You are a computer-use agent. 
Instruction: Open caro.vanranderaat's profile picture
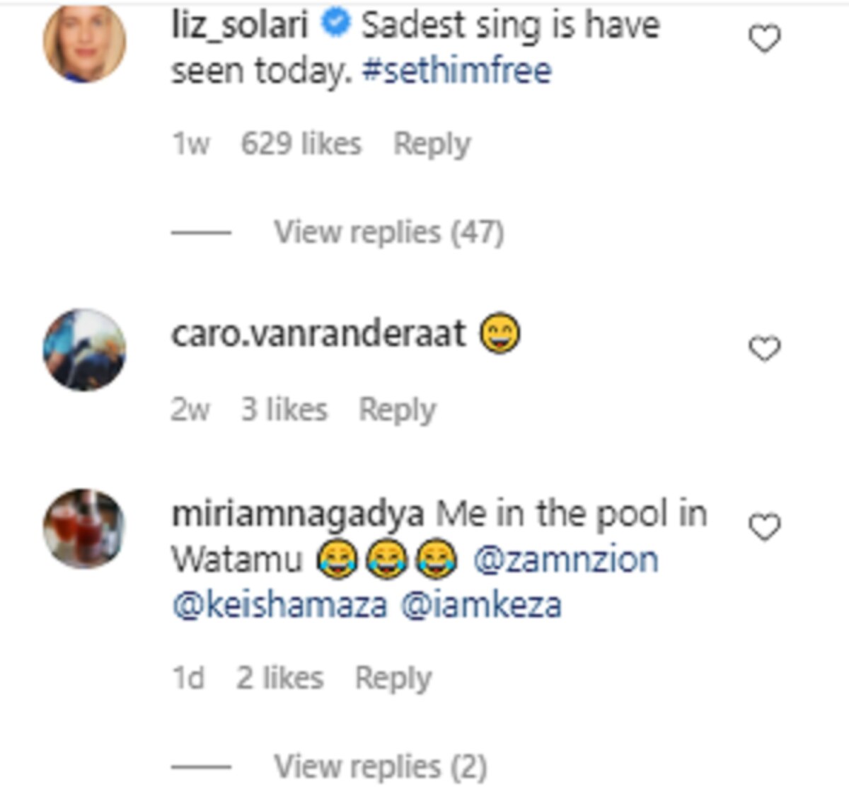[x=85, y=350]
